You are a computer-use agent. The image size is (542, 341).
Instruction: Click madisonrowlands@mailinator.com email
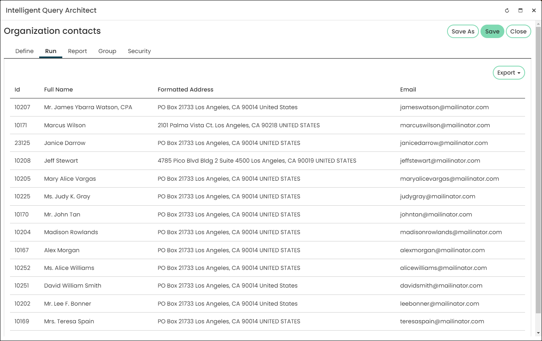[451, 232]
